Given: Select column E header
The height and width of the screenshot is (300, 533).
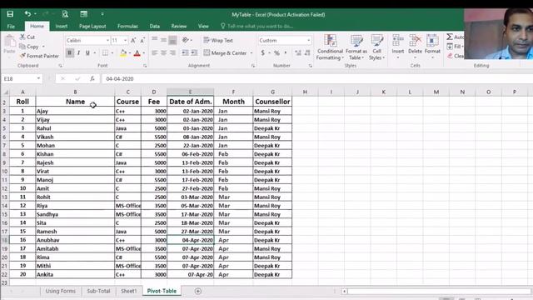Looking at the screenshot, I should [x=191, y=92].
